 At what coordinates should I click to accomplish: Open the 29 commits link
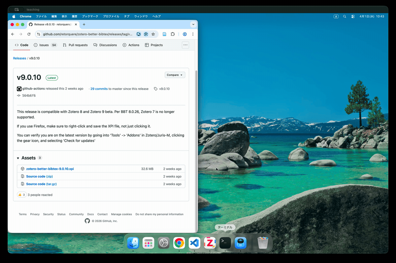[x=99, y=89]
